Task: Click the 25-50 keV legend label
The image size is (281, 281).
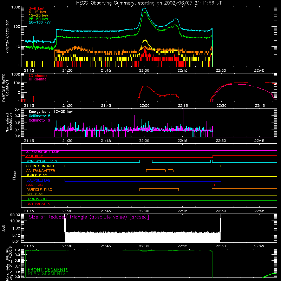Action: pos(39,19)
